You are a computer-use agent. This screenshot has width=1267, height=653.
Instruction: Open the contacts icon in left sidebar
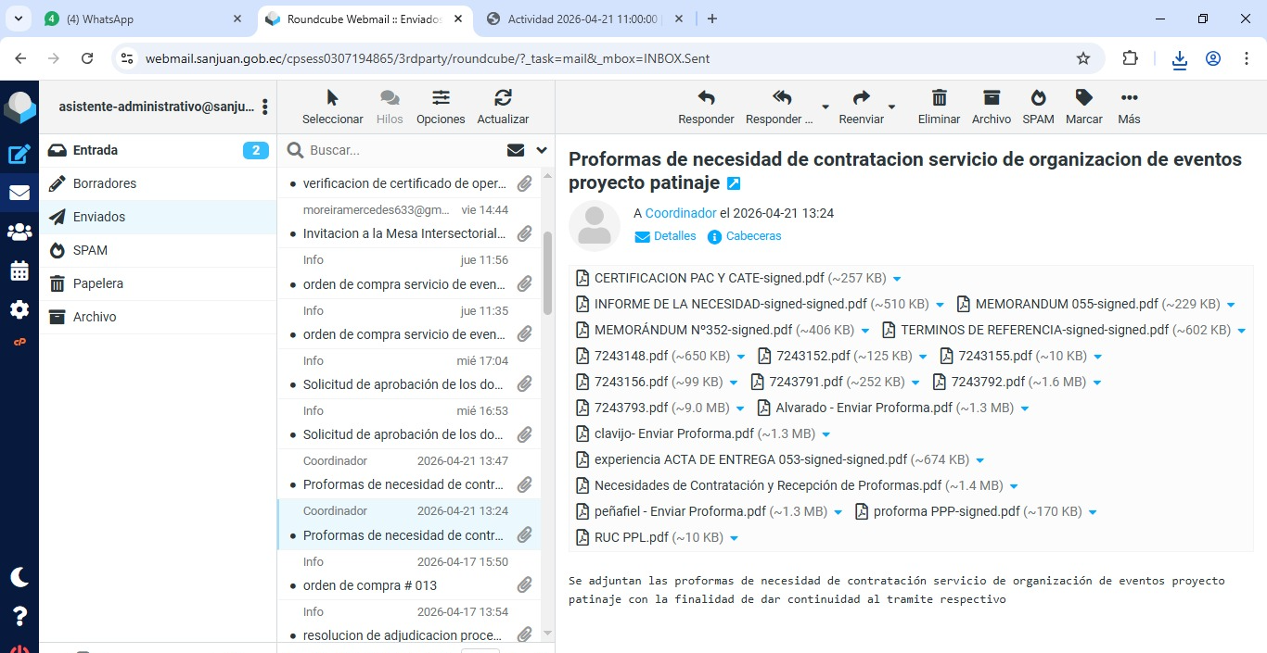(x=19, y=232)
